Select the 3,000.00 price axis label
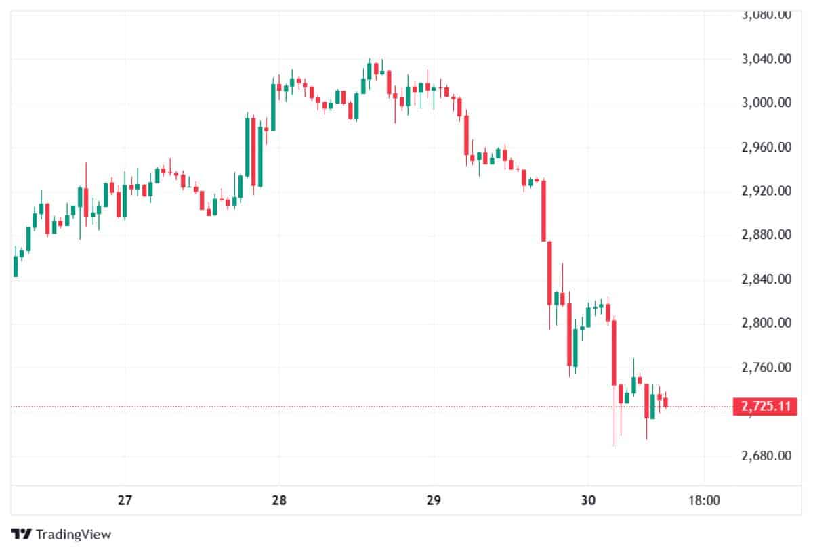This screenshot has height=553, width=813. point(766,103)
